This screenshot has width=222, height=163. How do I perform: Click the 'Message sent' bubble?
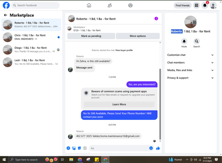(x=84, y=68)
